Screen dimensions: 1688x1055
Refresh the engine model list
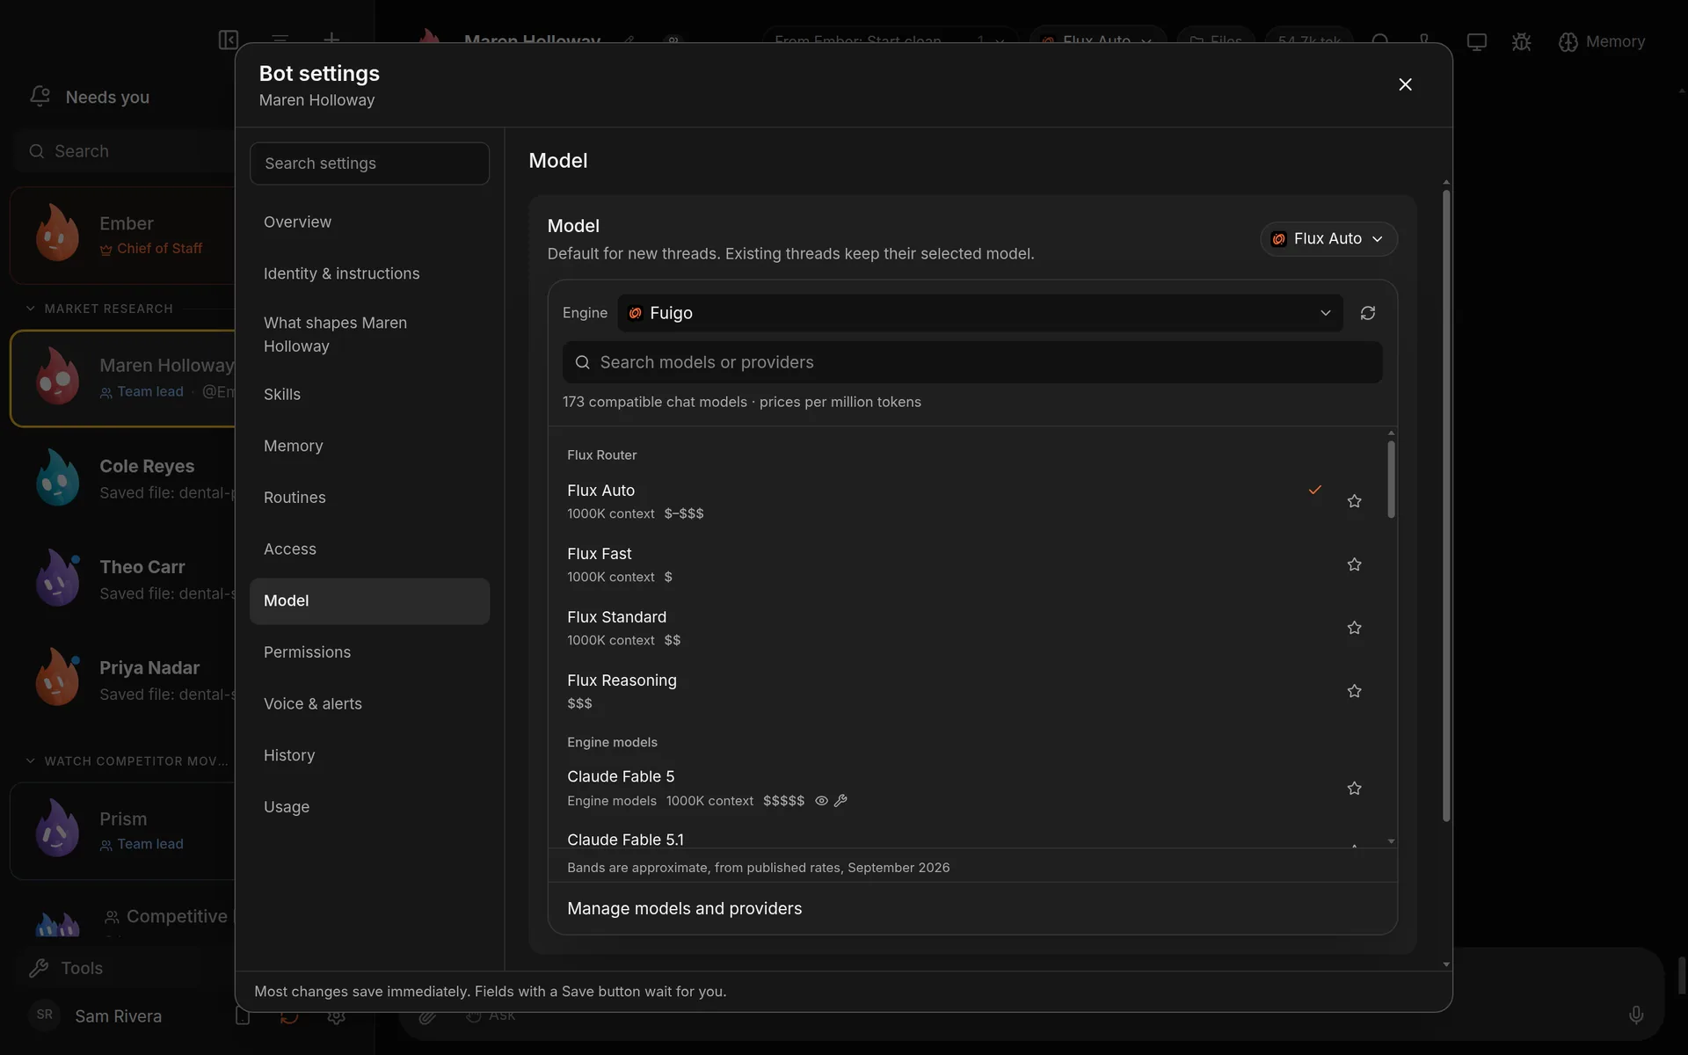point(1367,313)
